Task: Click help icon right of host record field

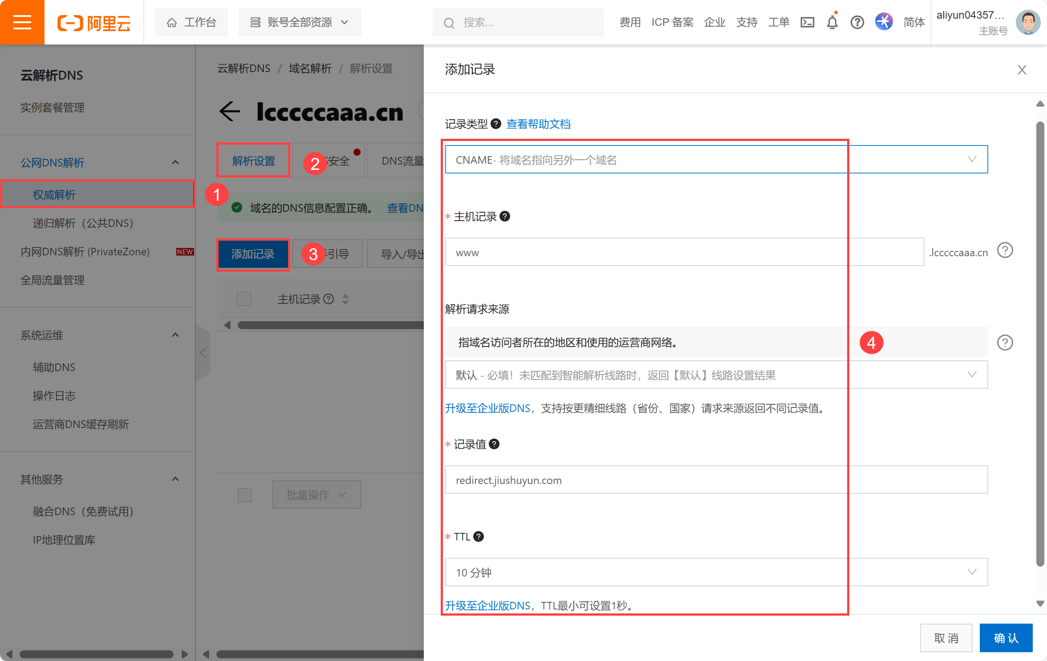Action: pos(1005,250)
